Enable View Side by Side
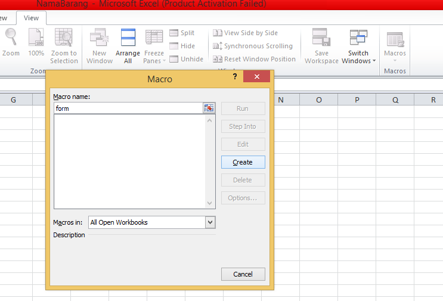 point(245,33)
